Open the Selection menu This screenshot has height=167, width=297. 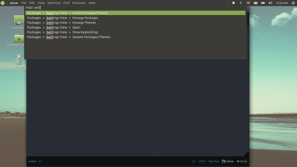click(x=54, y=3)
